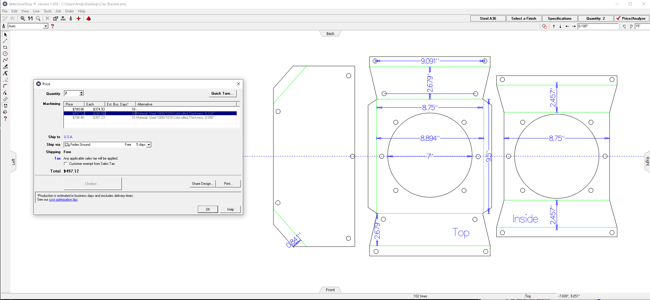Expand the Fedex Ground shipping dropdown

(x=149, y=145)
